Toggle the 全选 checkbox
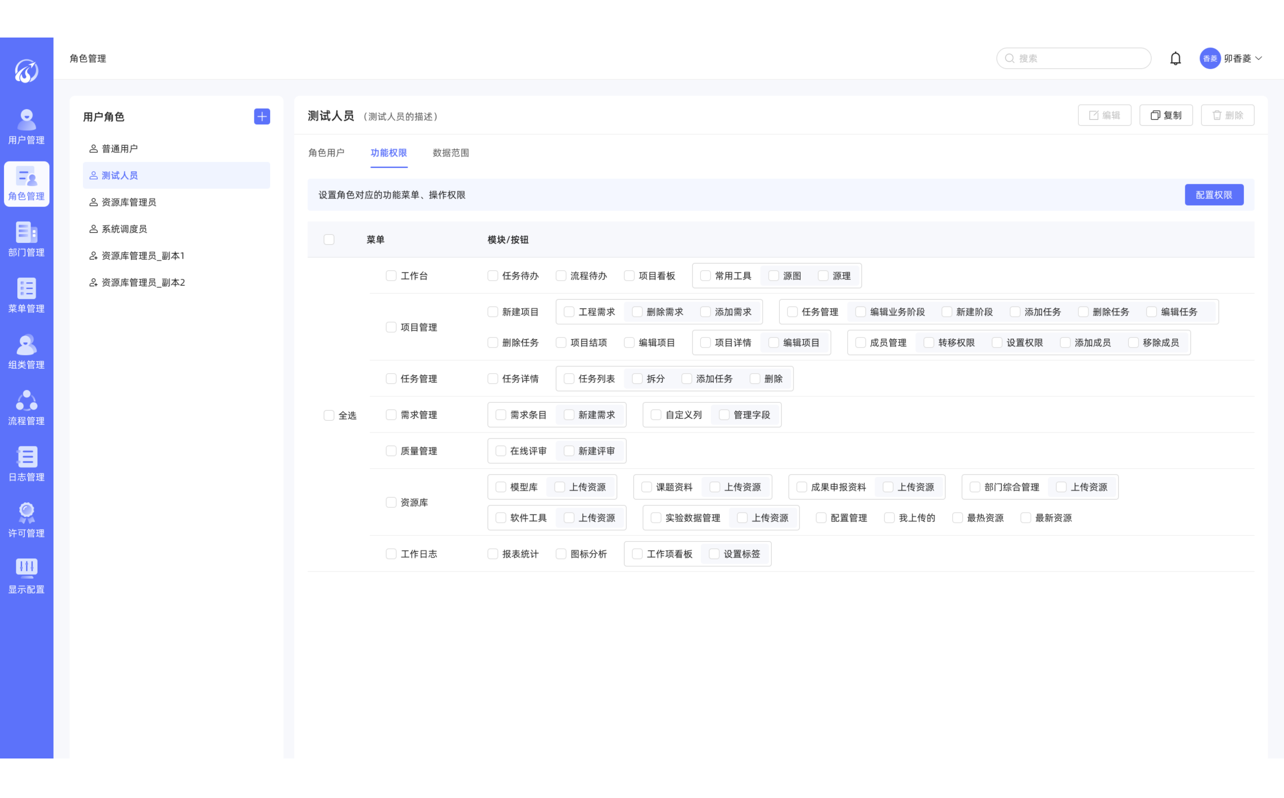The width and height of the screenshot is (1284, 798). (329, 415)
